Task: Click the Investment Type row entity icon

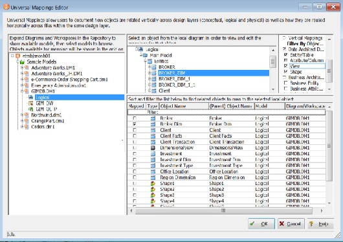Action: (153, 166)
